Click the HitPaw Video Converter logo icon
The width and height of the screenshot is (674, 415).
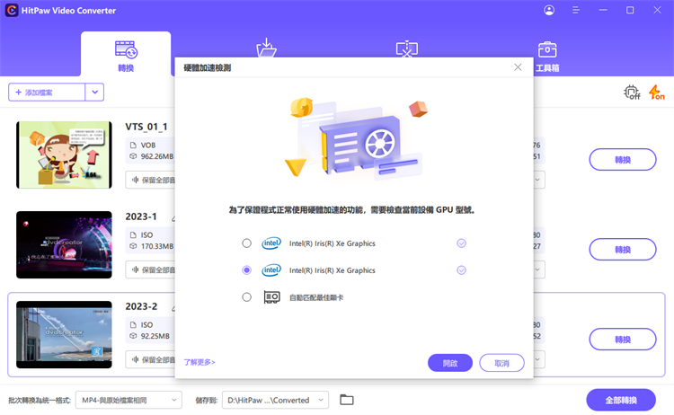coord(12,10)
